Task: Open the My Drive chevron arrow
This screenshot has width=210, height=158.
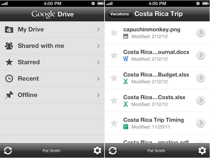Action: 98,30
